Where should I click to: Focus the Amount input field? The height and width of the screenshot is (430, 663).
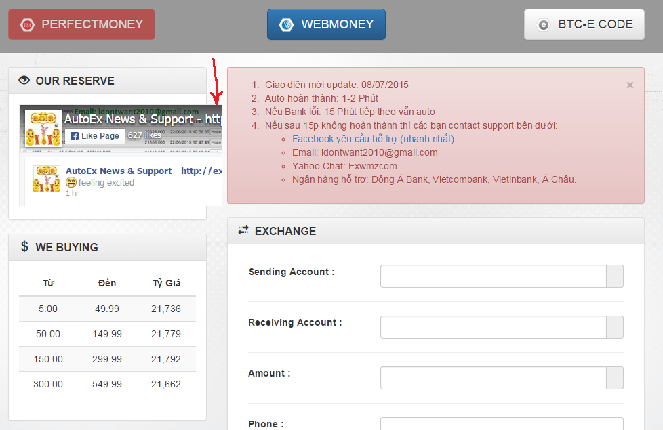pos(494,378)
